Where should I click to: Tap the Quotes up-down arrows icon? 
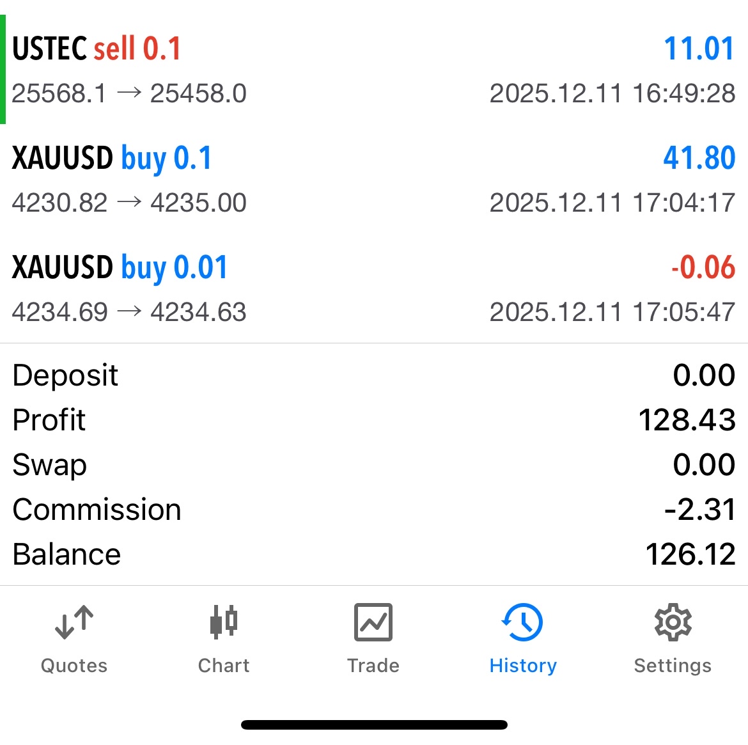pyautogui.click(x=74, y=622)
